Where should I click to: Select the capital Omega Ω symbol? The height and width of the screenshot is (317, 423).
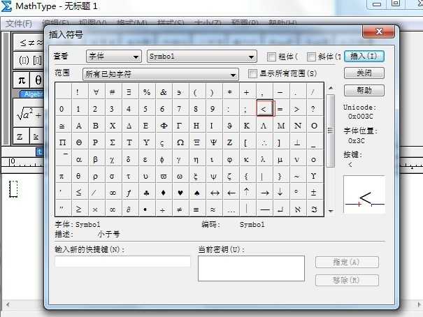(180, 142)
